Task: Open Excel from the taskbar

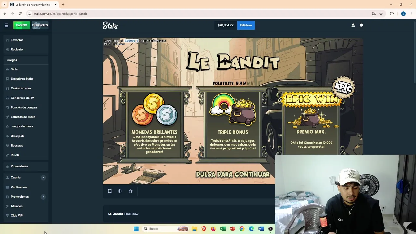Action: (x=223, y=229)
